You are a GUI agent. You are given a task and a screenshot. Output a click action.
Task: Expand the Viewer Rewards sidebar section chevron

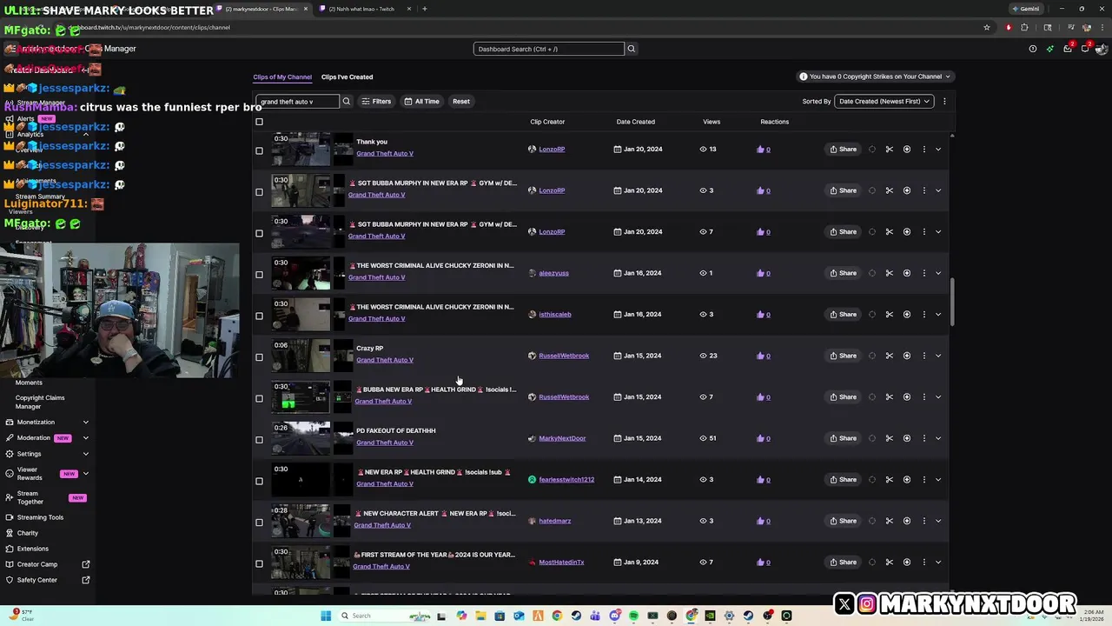(85, 474)
